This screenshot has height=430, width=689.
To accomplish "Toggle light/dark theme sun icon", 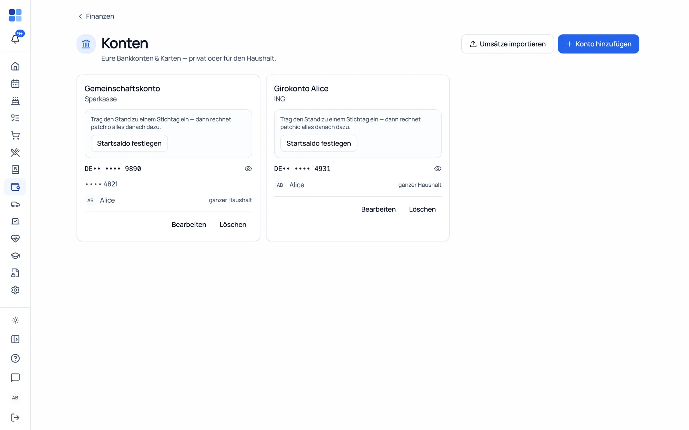I will point(15,320).
